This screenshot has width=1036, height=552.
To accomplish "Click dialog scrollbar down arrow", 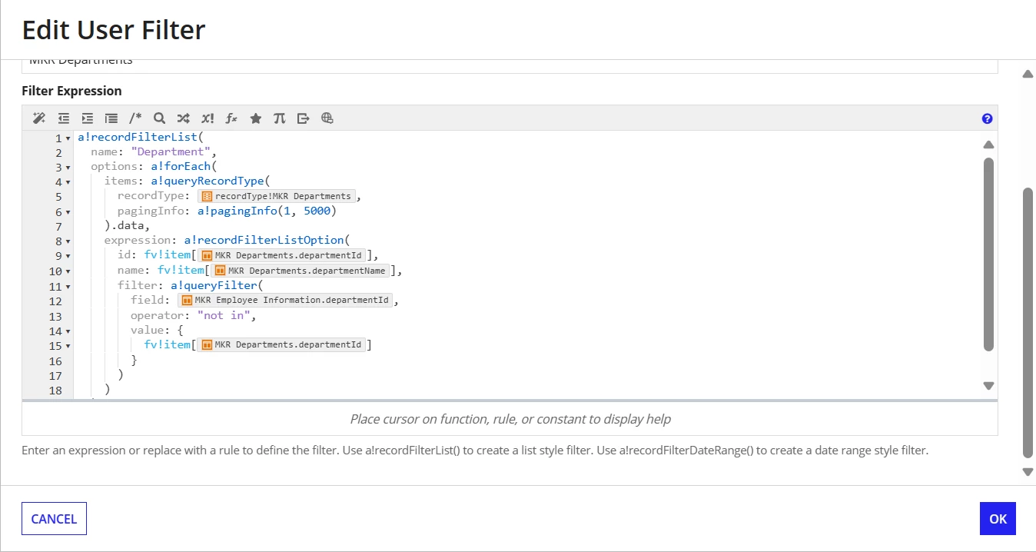I will pyautogui.click(x=1028, y=472).
